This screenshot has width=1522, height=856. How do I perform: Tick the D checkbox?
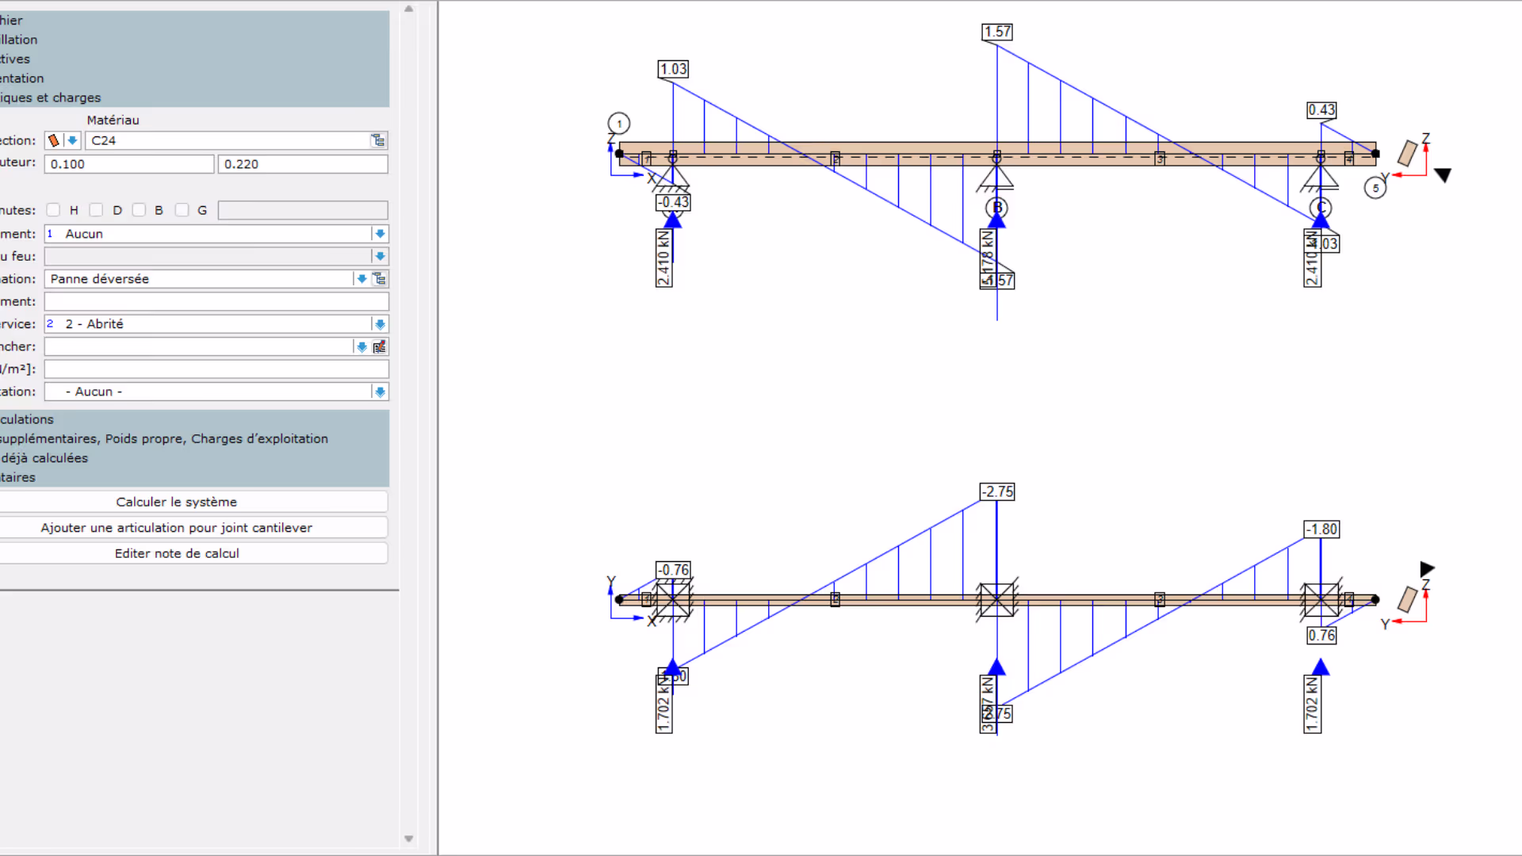[x=96, y=210]
